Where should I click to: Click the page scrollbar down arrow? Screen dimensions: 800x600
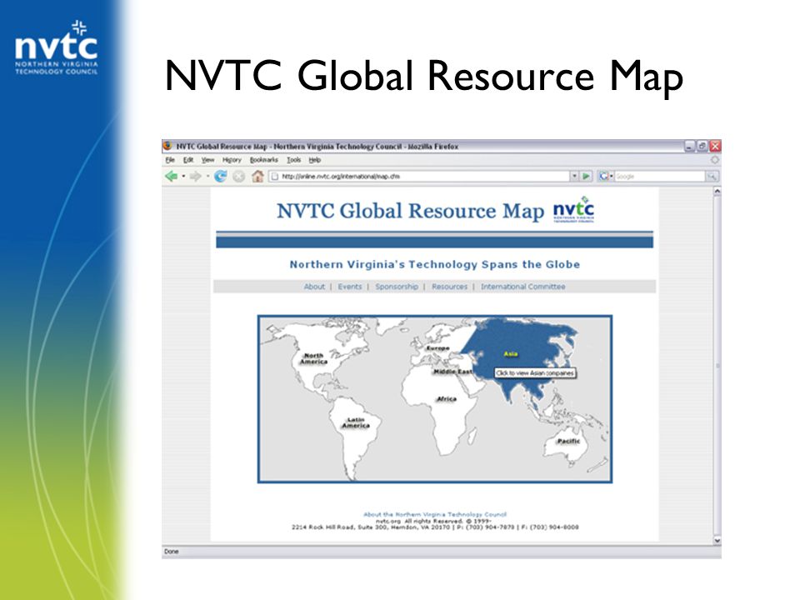tap(717, 540)
